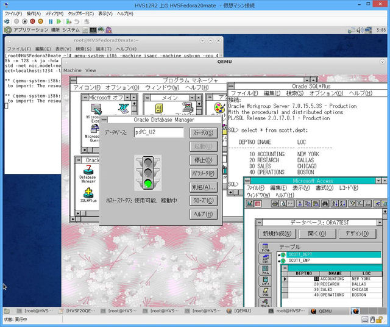Image resolution: width=390 pixels, height=327 pixels.
Task: Switch to [HVSF20QE… task in bottom taskbar
Action: (x=77, y=311)
